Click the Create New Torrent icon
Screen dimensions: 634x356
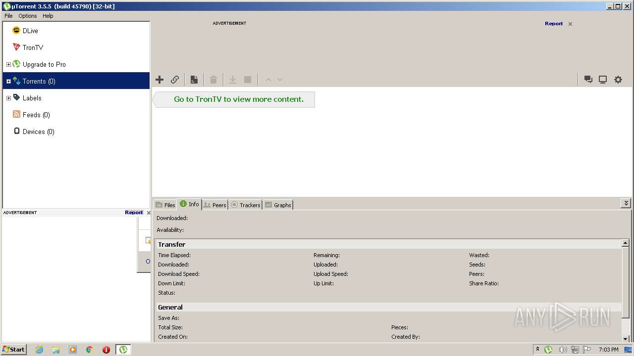click(194, 80)
